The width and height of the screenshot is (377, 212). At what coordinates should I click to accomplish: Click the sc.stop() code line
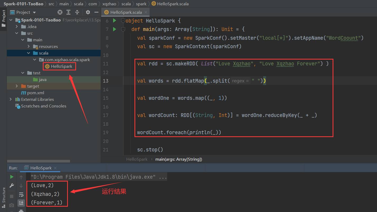[x=150, y=150]
